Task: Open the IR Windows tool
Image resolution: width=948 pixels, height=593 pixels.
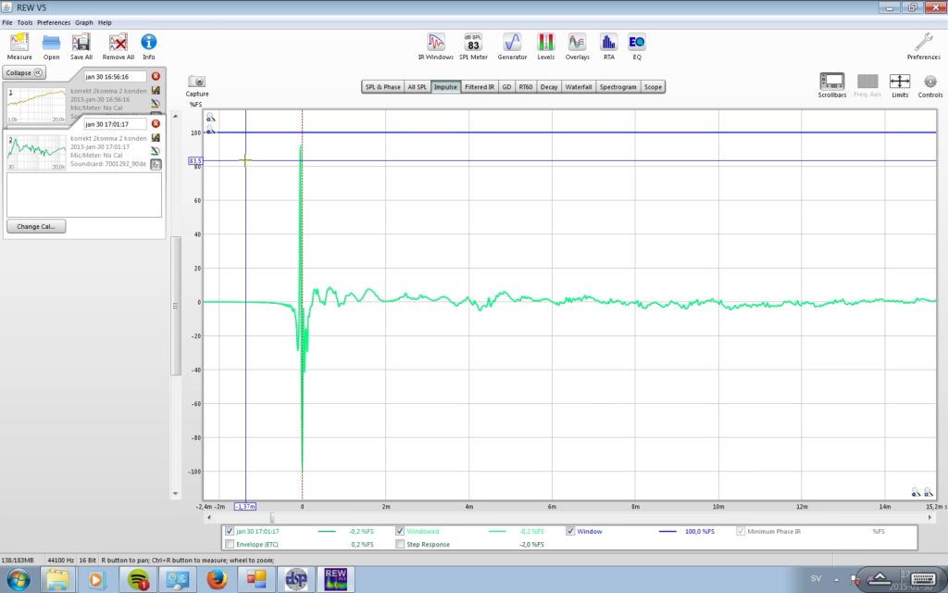Action: click(436, 43)
